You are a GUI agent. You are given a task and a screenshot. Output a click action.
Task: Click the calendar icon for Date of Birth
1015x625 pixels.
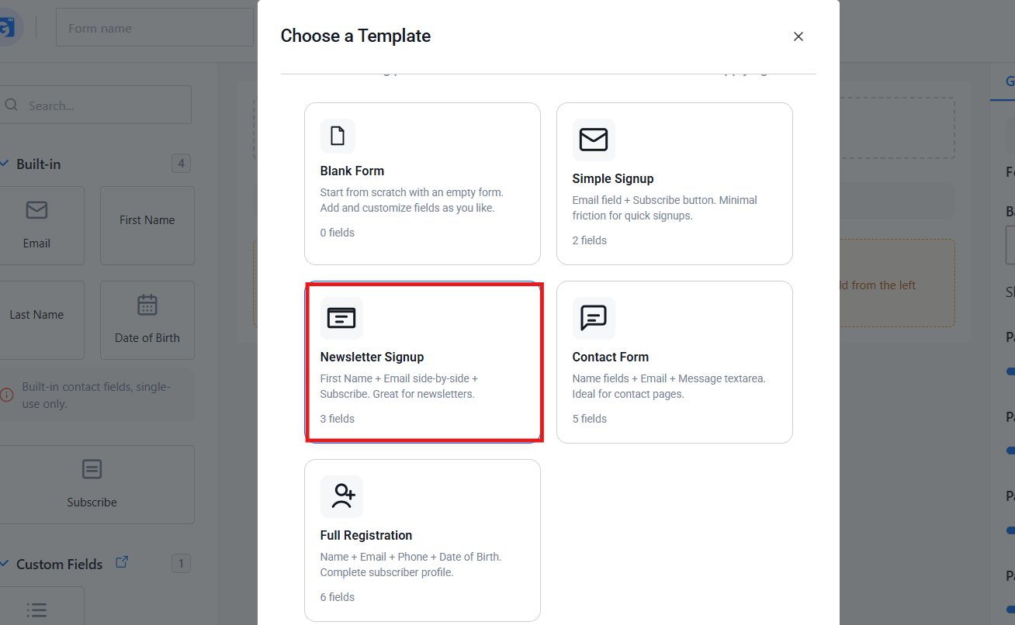[147, 305]
